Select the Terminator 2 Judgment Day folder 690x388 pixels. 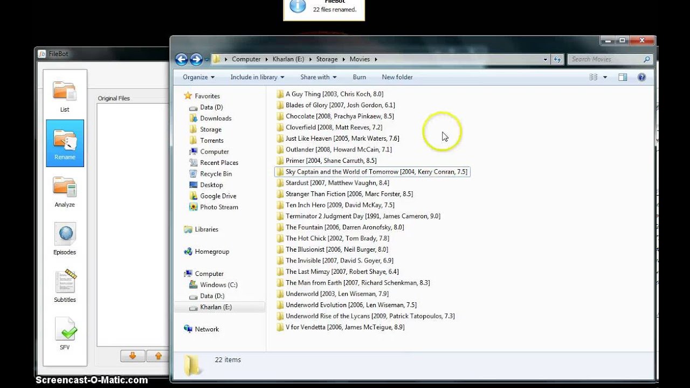(362, 216)
